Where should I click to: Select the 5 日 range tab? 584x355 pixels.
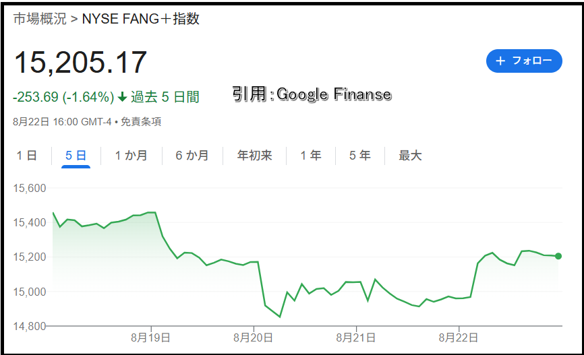[76, 155]
